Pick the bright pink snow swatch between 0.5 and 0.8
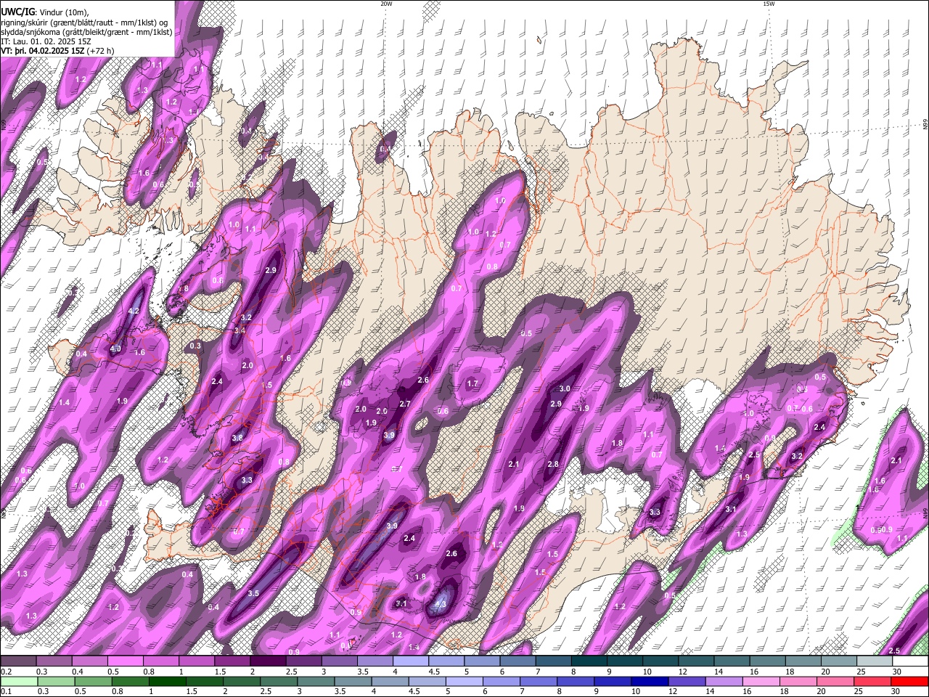929x697 pixels. (x=125, y=661)
